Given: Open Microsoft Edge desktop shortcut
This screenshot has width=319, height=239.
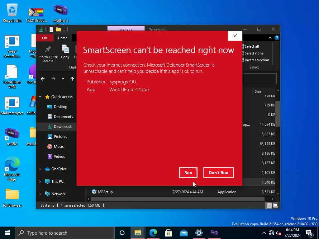Looking at the screenshot, I should (12, 169).
